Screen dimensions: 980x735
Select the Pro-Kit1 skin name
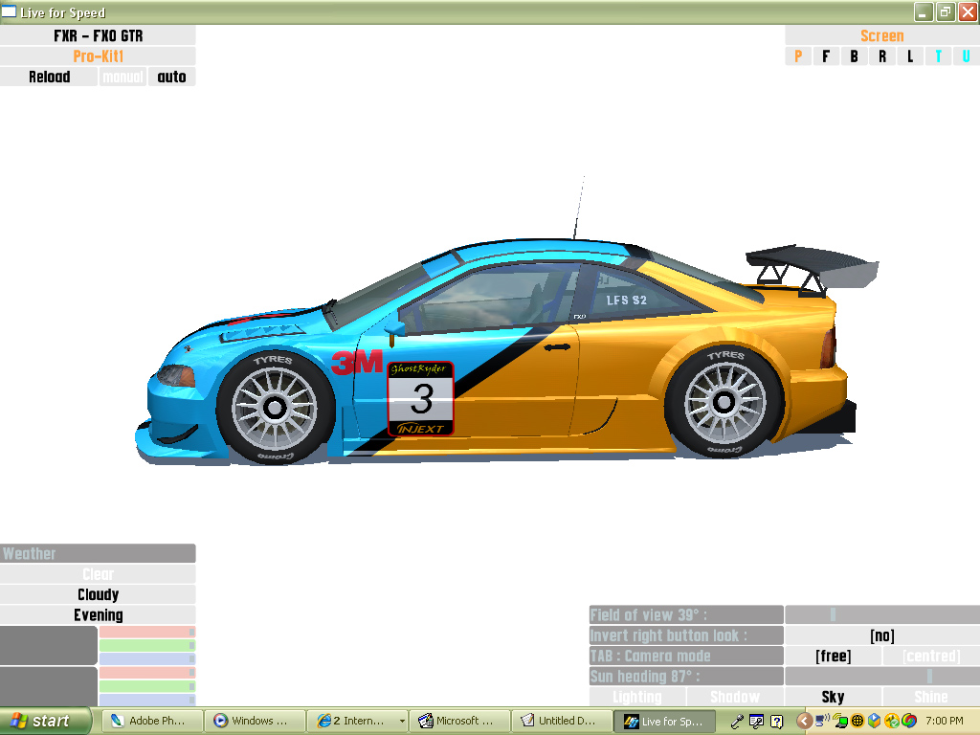[x=99, y=56]
